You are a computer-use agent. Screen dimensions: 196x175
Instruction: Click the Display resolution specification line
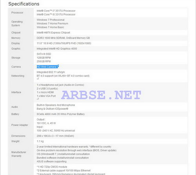(64, 43)
